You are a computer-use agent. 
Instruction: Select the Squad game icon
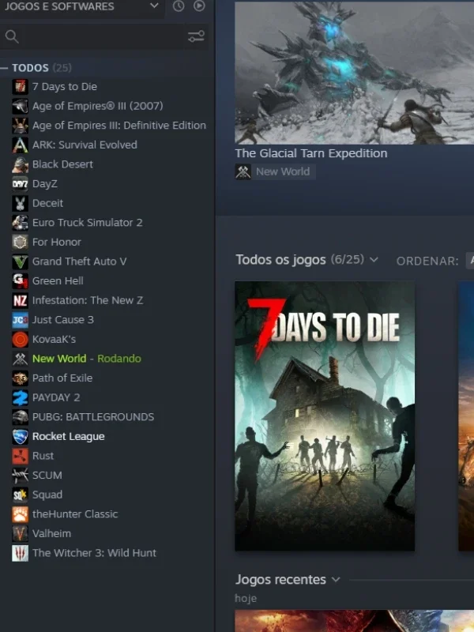point(20,495)
